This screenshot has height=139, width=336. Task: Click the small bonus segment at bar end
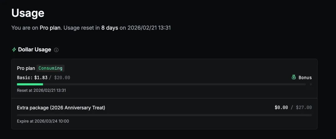point(310,84)
